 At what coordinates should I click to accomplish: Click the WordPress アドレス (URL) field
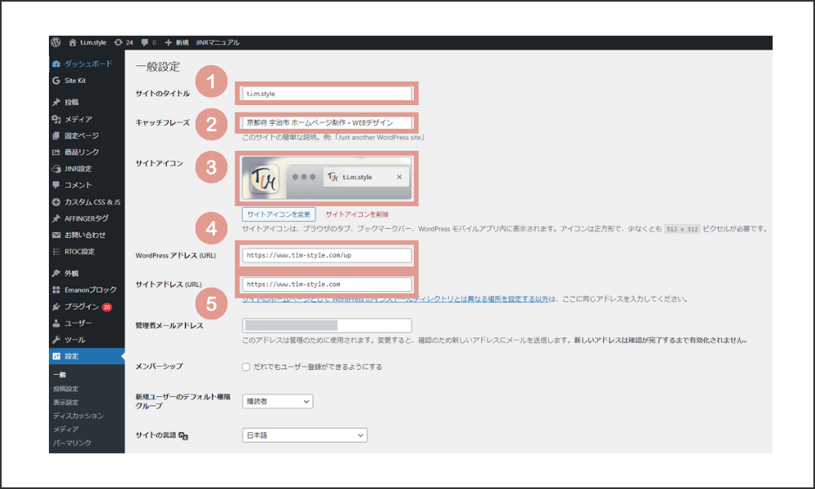click(327, 256)
